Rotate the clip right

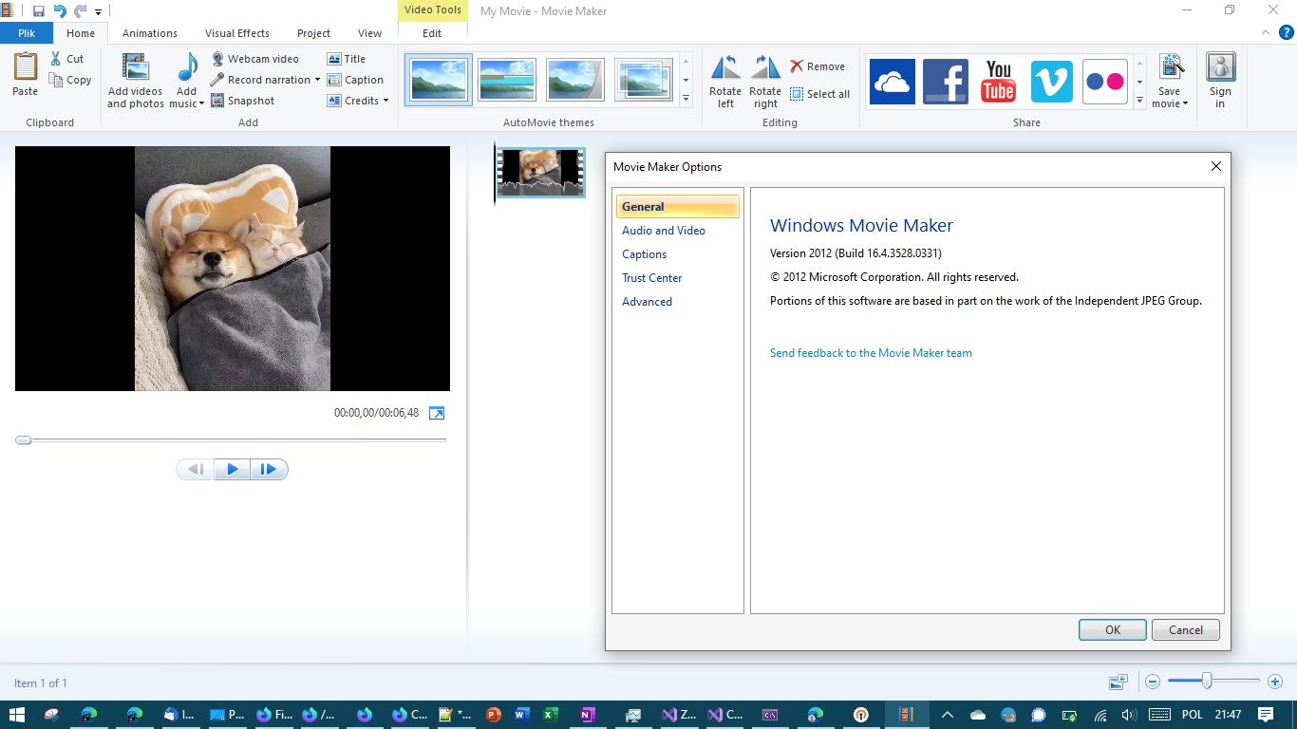coord(765,80)
